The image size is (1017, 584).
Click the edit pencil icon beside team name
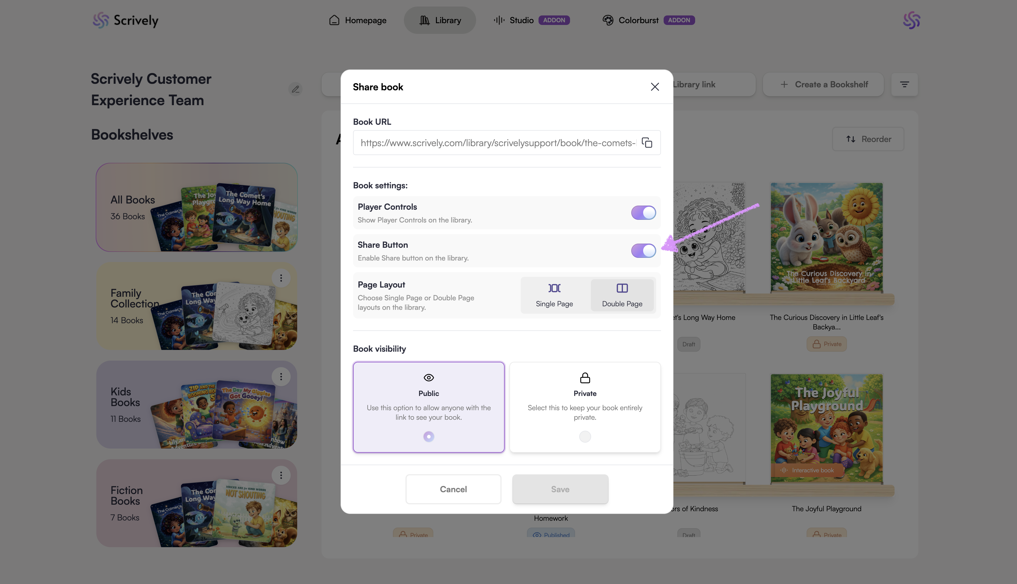click(295, 89)
